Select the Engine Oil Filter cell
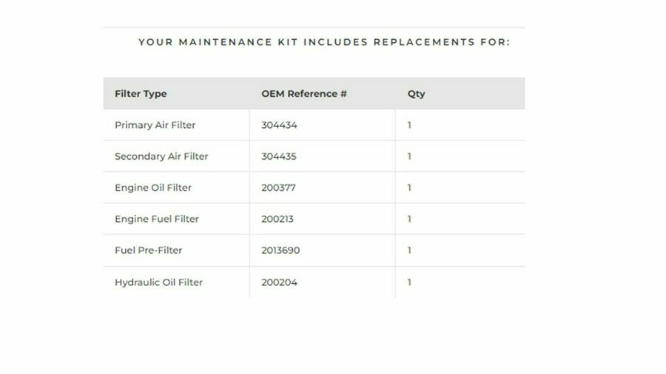The image size is (666, 374). coord(153,188)
